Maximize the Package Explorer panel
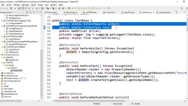 click(x=41, y=12)
